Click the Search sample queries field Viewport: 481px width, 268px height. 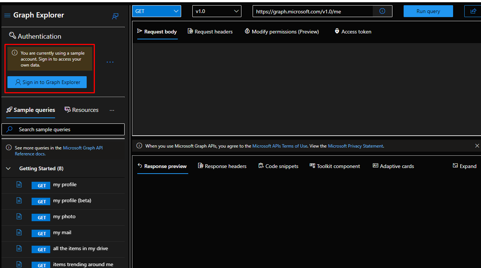click(x=63, y=129)
